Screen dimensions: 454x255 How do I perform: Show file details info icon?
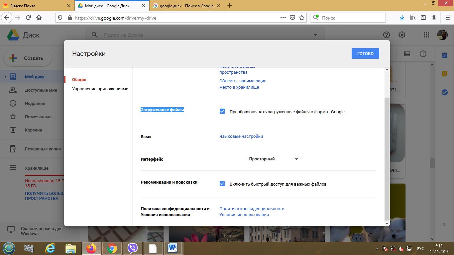tap(423, 54)
